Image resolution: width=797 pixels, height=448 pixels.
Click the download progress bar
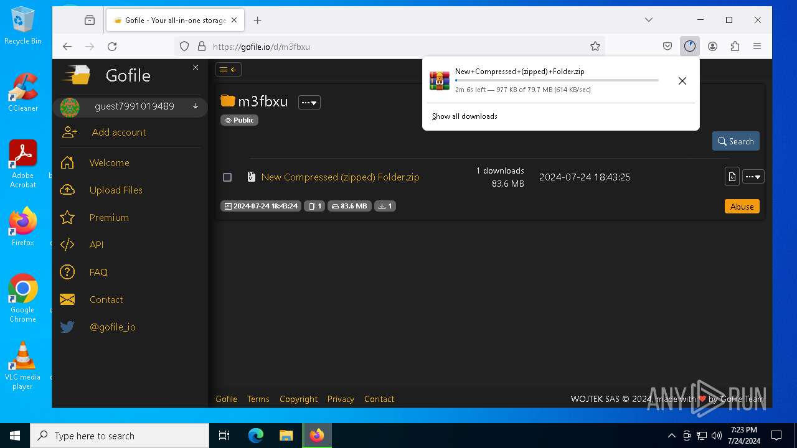[x=557, y=80]
